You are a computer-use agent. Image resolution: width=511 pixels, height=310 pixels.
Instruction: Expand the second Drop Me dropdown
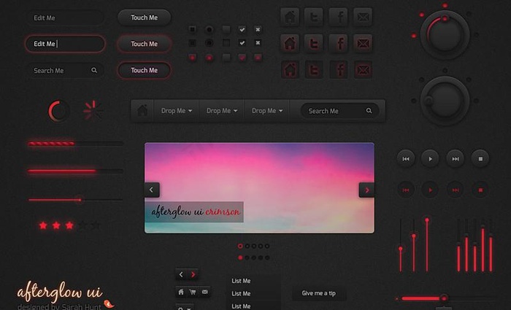(x=222, y=111)
